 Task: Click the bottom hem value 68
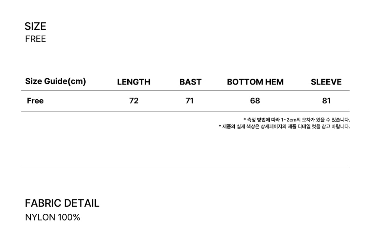coord(255,101)
